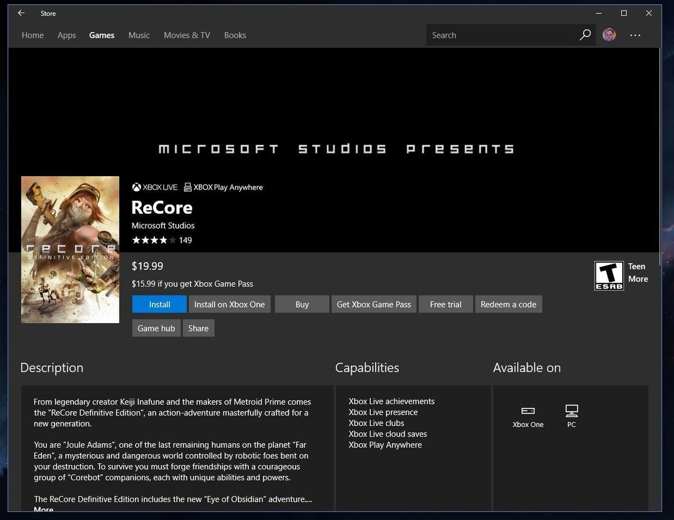The image size is (674, 520).
Task: Expand More details under the Teen rating
Action: [638, 279]
